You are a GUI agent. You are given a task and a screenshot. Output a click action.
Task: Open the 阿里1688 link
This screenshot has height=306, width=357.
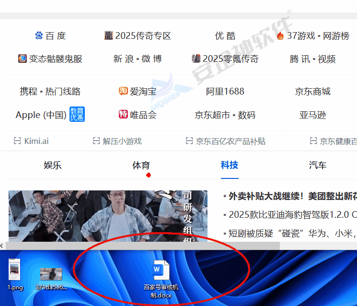tap(225, 91)
